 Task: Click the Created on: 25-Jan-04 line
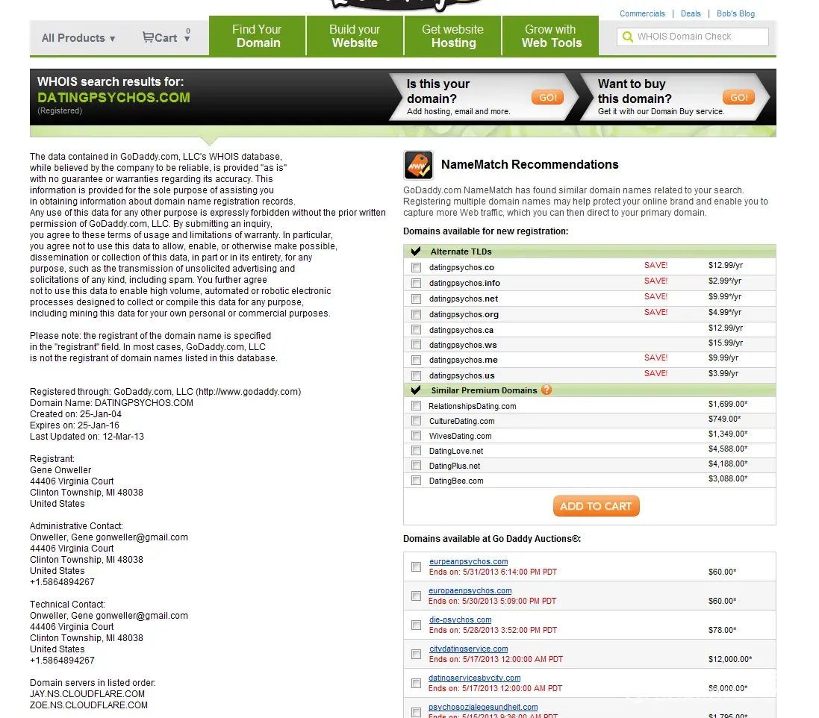point(75,414)
